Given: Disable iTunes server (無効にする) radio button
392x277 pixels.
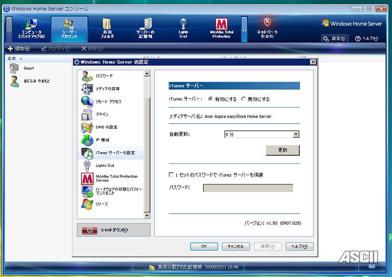Looking at the screenshot, I should tap(244, 99).
